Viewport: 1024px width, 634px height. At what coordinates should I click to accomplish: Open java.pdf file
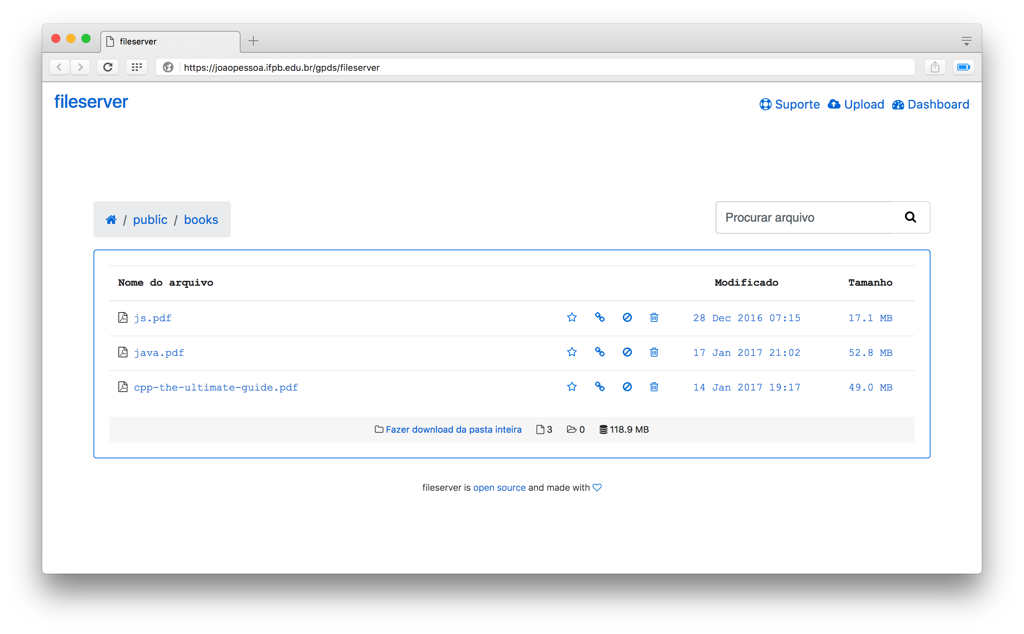(159, 353)
